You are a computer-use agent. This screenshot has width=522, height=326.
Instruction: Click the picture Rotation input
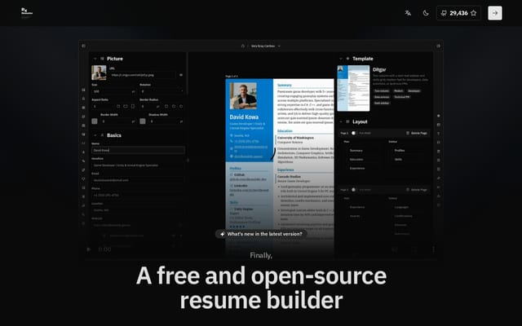pyautogui.click(x=162, y=91)
